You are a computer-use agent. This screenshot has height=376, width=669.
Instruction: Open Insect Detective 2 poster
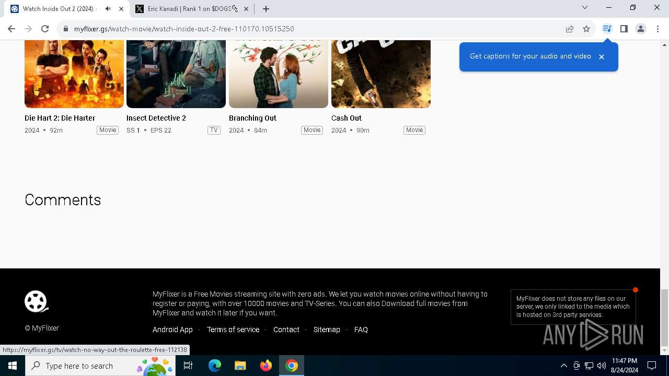point(176,74)
